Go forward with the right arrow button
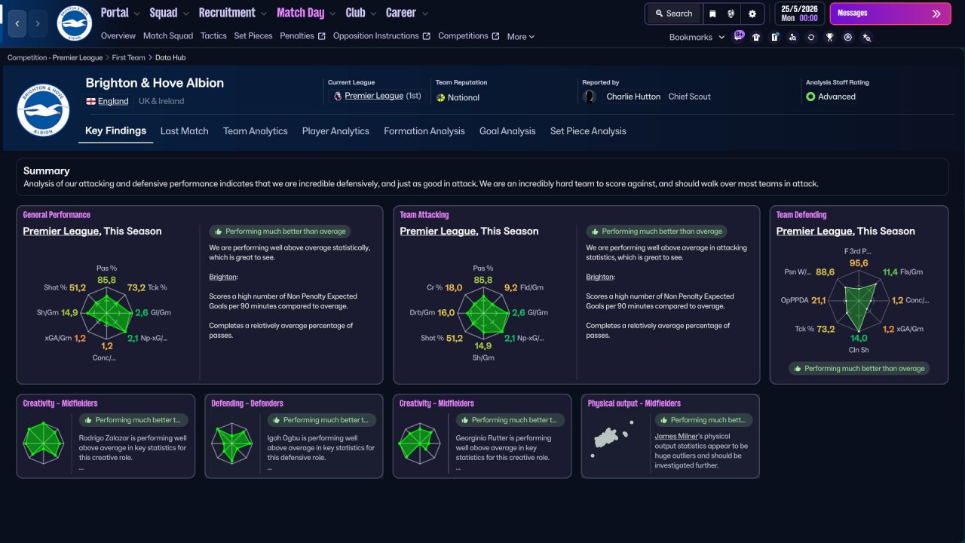 tap(38, 23)
